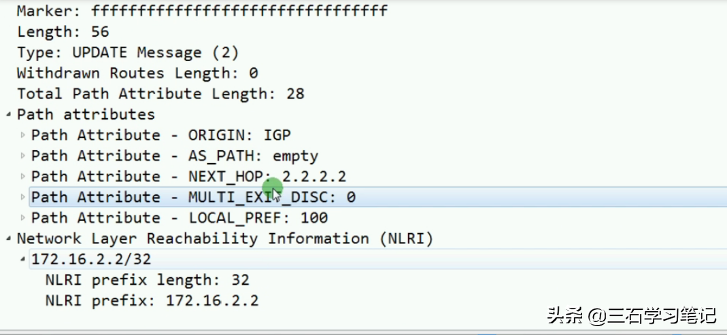The width and height of the screenshot is (727, 335).
Task: Select the LOCAL_PREF: 100 row
Action: (x=180, y=217)
